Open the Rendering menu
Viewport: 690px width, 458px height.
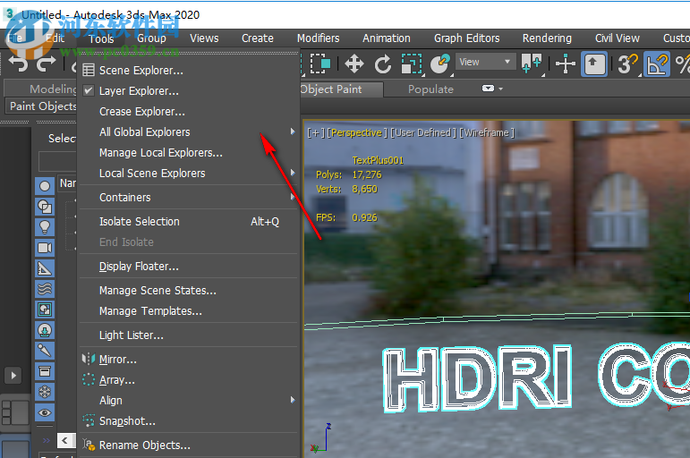click(x=547, y=38)
